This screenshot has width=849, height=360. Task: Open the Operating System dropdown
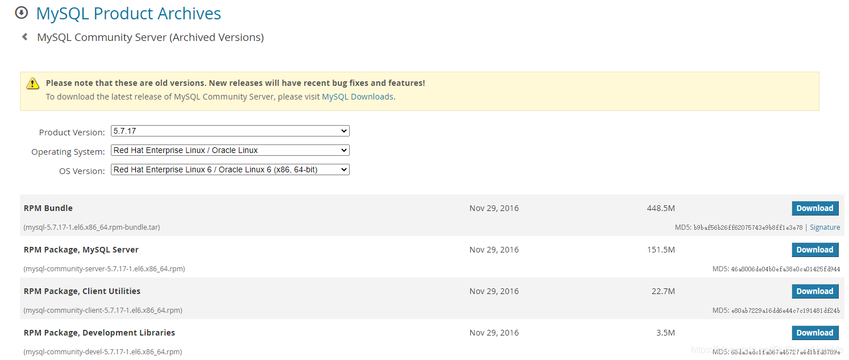pos(230,150)
